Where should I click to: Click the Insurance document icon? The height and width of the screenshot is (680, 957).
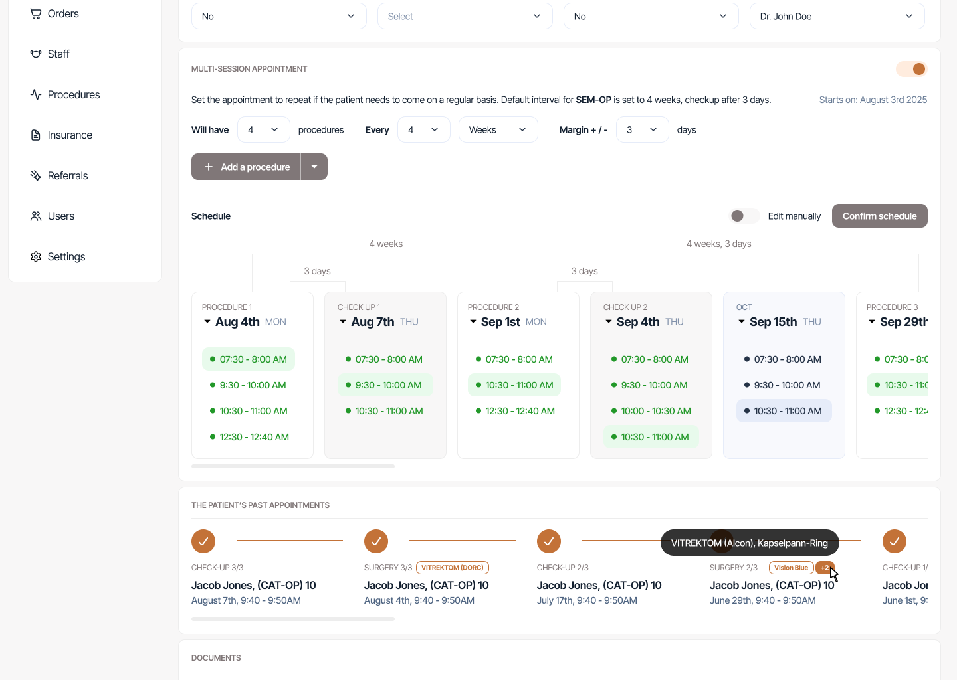36,135
